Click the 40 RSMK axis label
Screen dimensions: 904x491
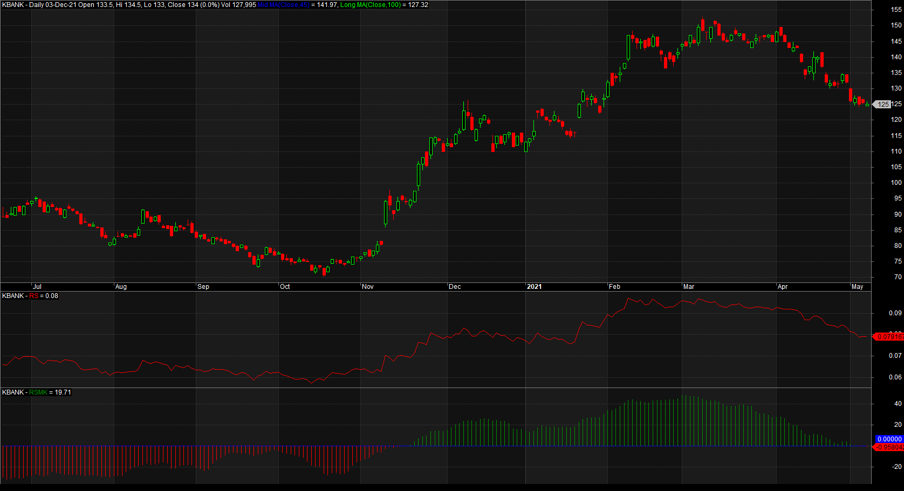[x=898, y=404]
